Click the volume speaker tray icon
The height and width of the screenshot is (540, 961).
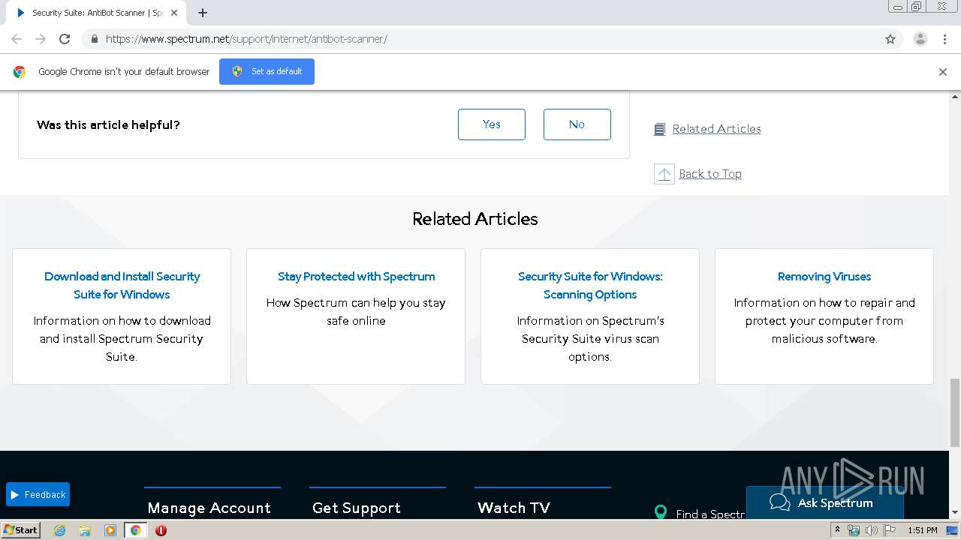[872, 530]
